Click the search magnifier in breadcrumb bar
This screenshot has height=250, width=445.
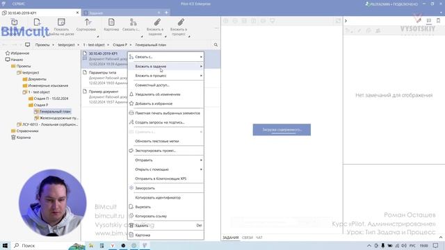pyautogui.click(x=216, y=44)
